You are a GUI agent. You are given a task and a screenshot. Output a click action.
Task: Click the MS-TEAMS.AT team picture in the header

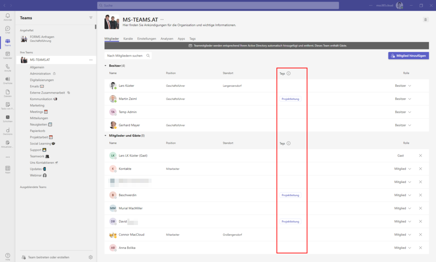click(x=112, y=22)
